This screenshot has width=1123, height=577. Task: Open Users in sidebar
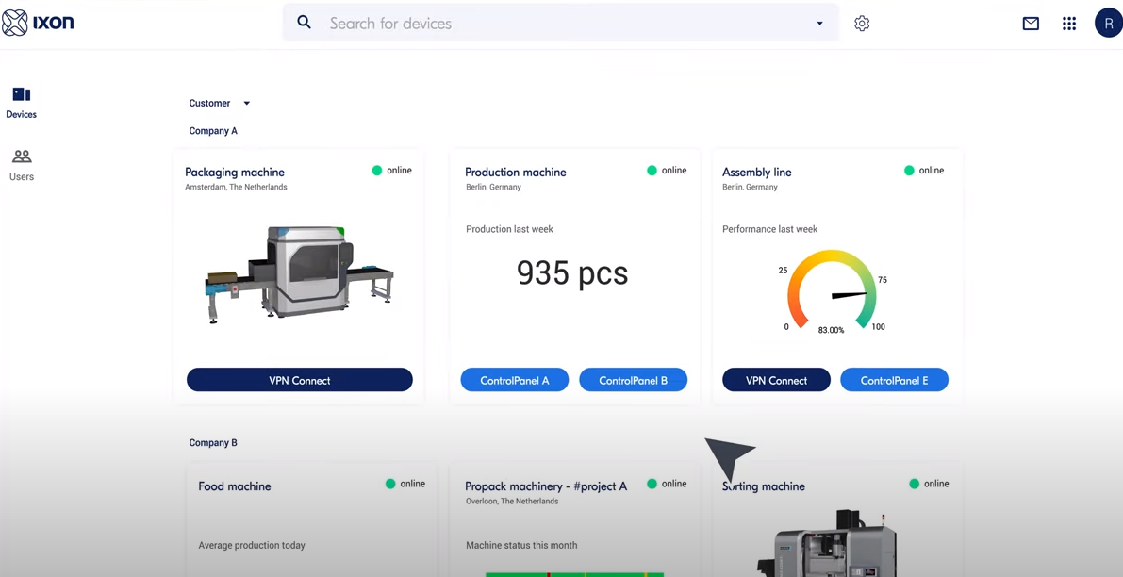point(22,165)
